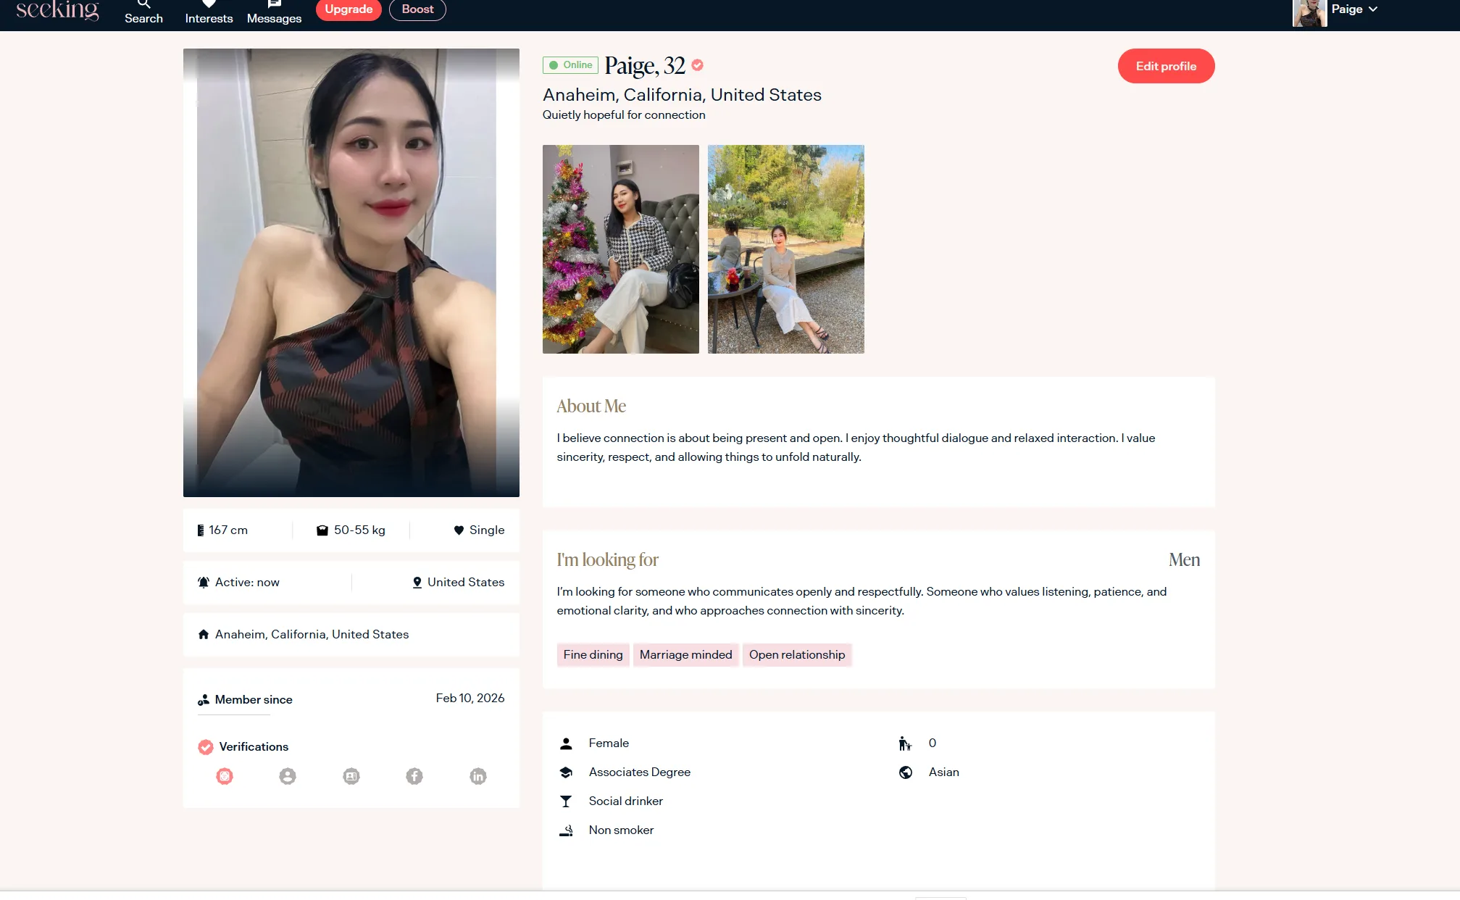
Task: Click the account avatar in the header
Action: point(1309,12)
